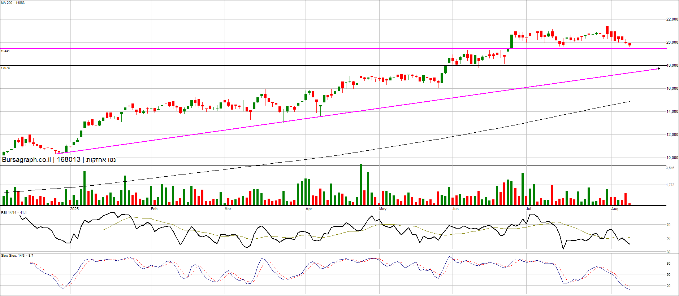
Task: Click the Slow Stoc. 14/3 indicator label
Action: (17, 256)
